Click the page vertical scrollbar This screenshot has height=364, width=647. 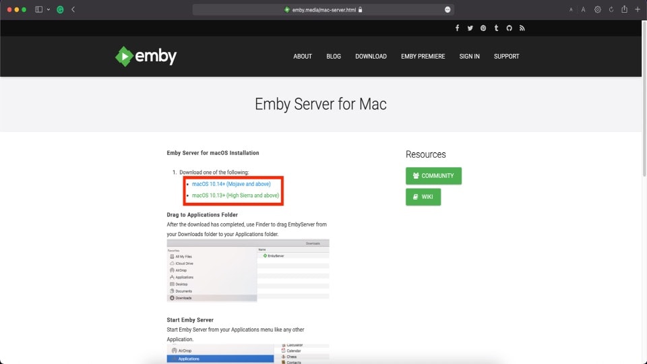[x=644, y=99]
